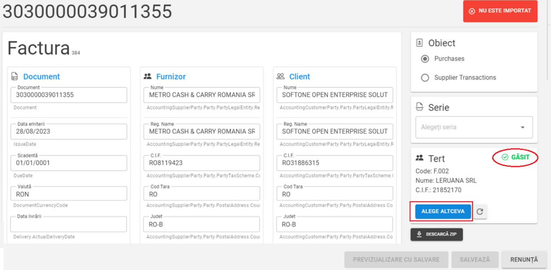Select the Purchases radio button

point(425,58)
